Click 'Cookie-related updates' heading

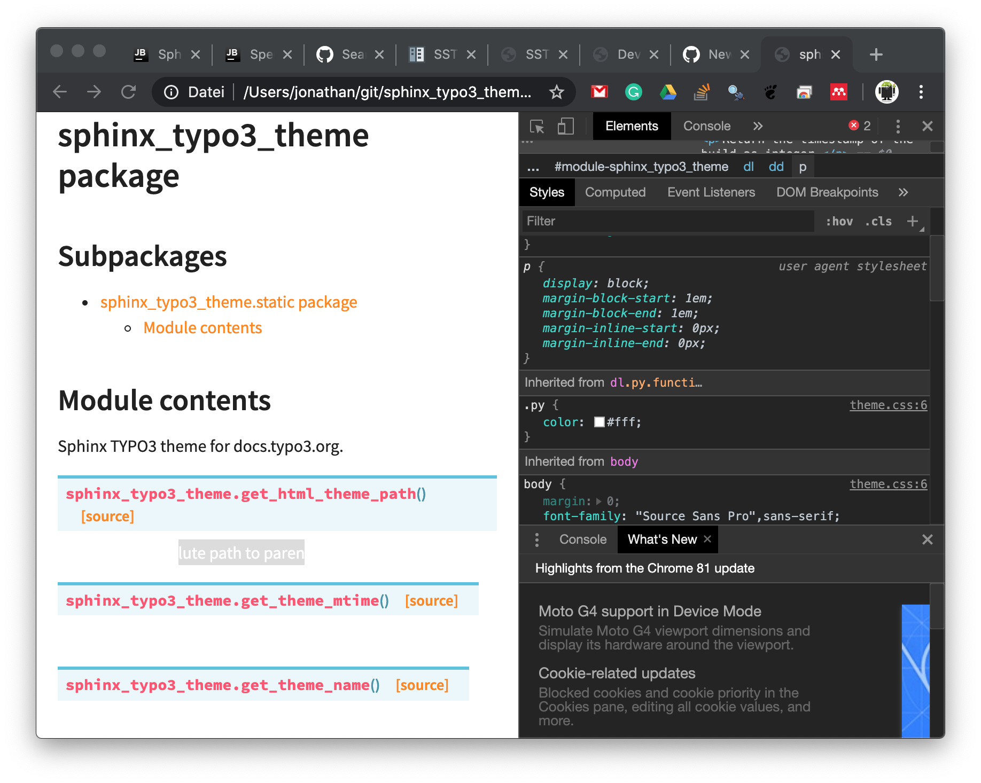click(x=617, y=673)
